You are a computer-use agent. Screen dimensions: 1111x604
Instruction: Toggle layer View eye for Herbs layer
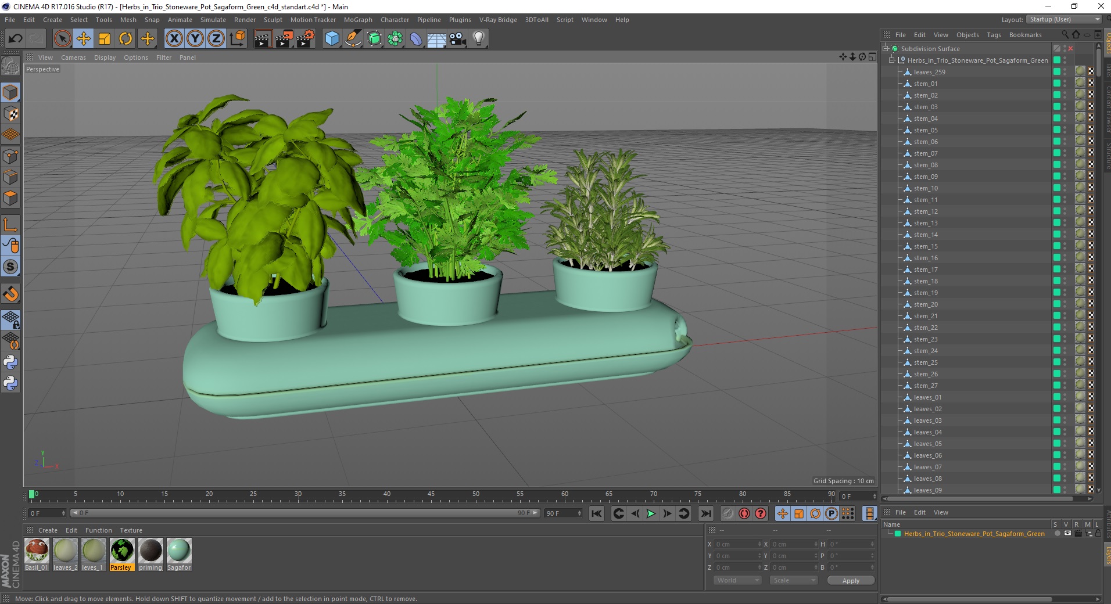pos(1067,534)
